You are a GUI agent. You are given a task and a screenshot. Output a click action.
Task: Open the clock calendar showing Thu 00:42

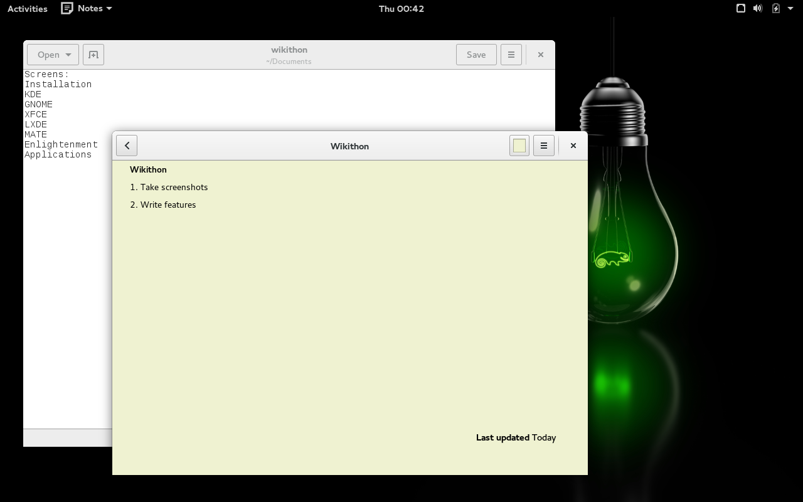401,9
